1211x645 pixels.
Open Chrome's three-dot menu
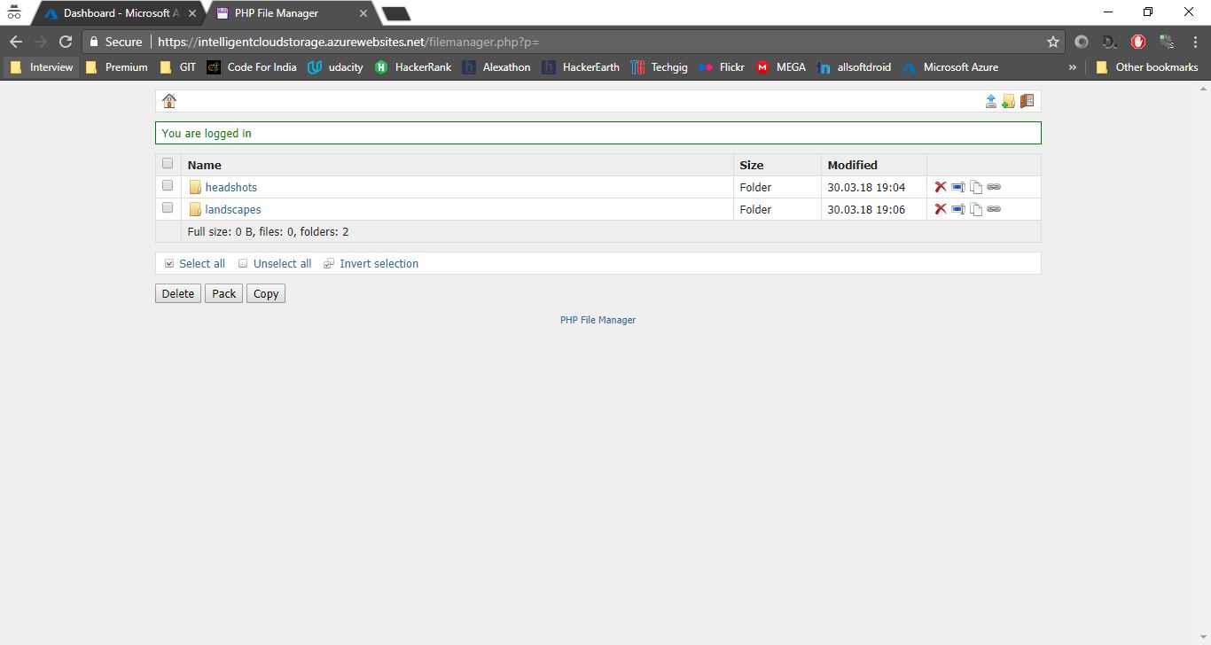(x=1195, y=42)
